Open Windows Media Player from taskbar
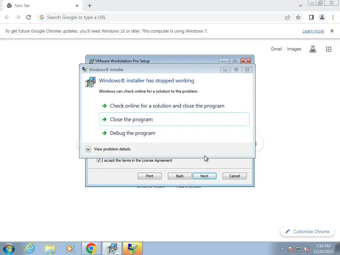 click(70, 248)
